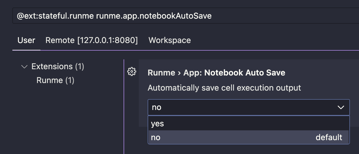Collapse the Extensions tree chevron

[x=24, y=67]
